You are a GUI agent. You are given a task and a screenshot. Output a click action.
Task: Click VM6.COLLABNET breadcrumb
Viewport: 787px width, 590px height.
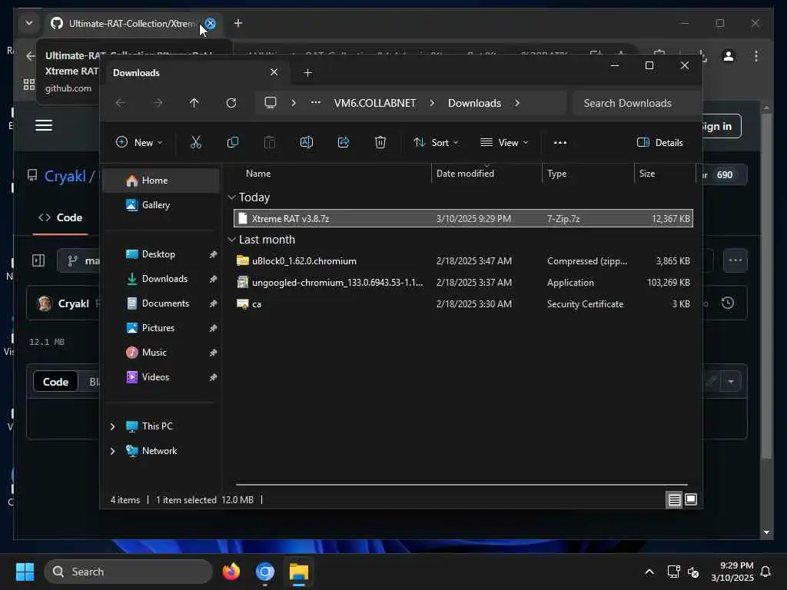(375, 103)
